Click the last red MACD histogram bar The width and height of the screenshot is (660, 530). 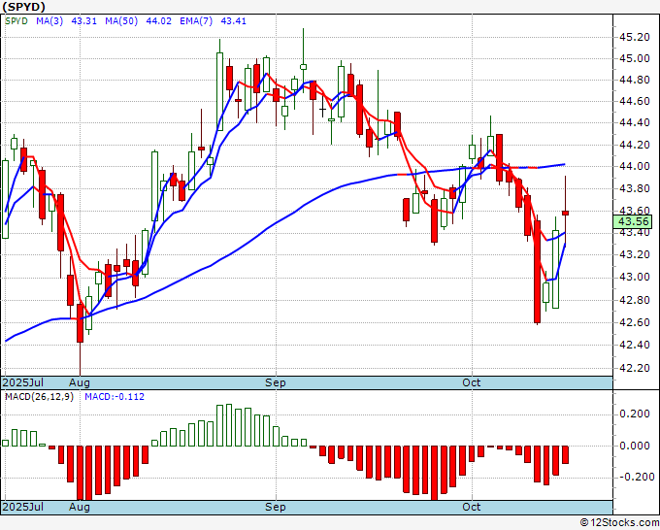pyautogui.click(x=565, y=454)
